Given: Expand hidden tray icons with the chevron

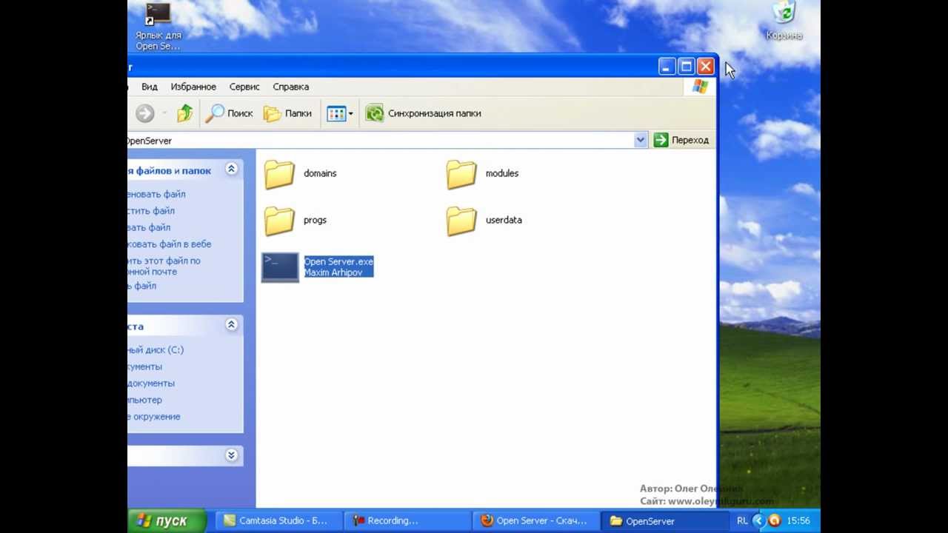Looking at the screenshot, I should (x=758, y=521).
